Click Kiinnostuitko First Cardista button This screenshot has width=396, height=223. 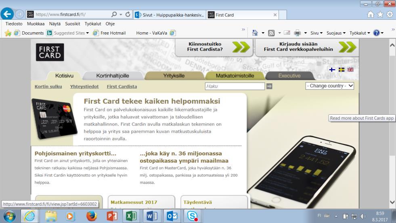214,47
